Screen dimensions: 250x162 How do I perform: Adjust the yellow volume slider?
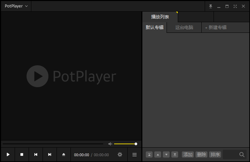tap(126, 144)
